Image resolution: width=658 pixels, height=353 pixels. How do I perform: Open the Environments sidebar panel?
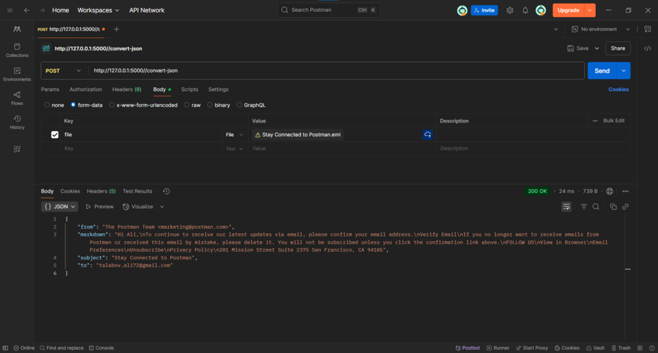[17, 74]
